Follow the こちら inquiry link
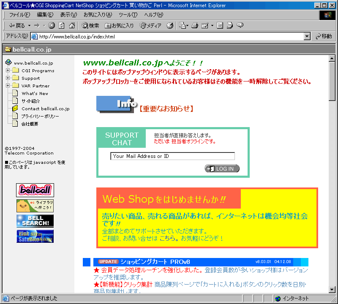Screen dimensions: 338x304 pos(167,239)
